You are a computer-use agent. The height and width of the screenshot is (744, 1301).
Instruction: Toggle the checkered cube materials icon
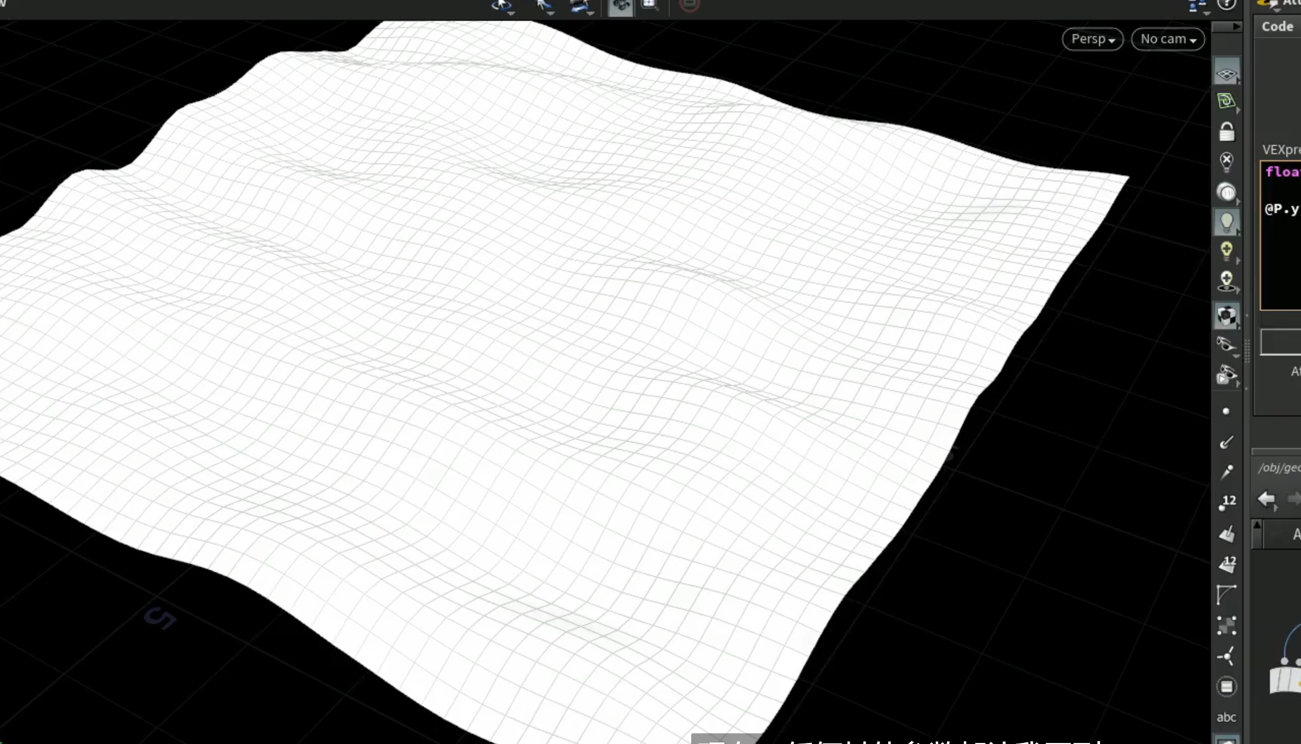point(1226,315)
